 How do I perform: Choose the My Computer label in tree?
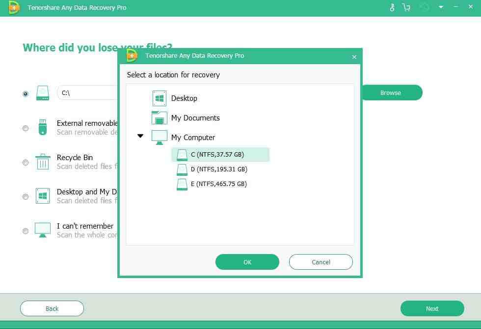point(193,138)
